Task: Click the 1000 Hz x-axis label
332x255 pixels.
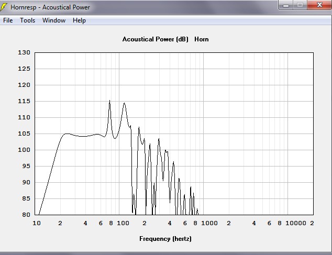Action: pos(209,223)
